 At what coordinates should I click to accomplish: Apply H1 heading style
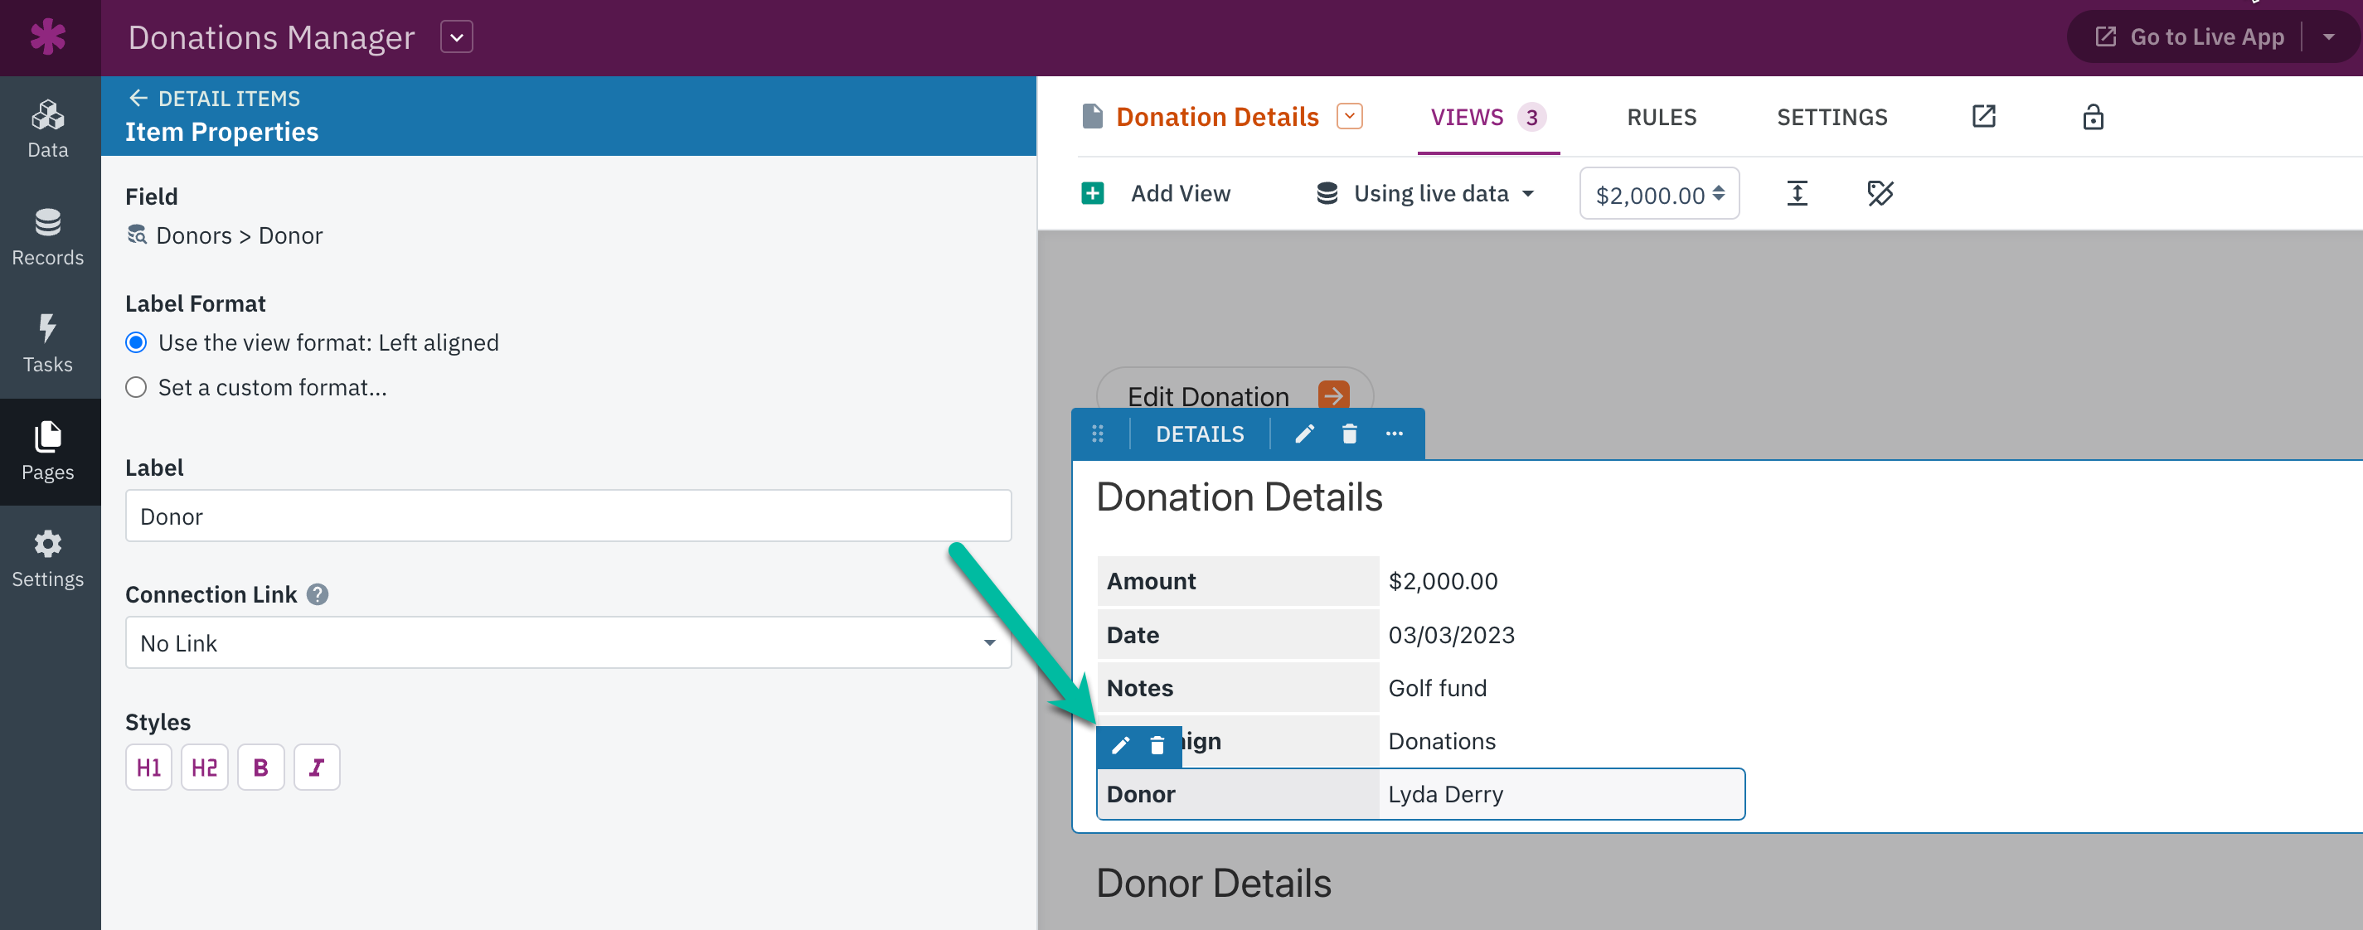(148, 767)
